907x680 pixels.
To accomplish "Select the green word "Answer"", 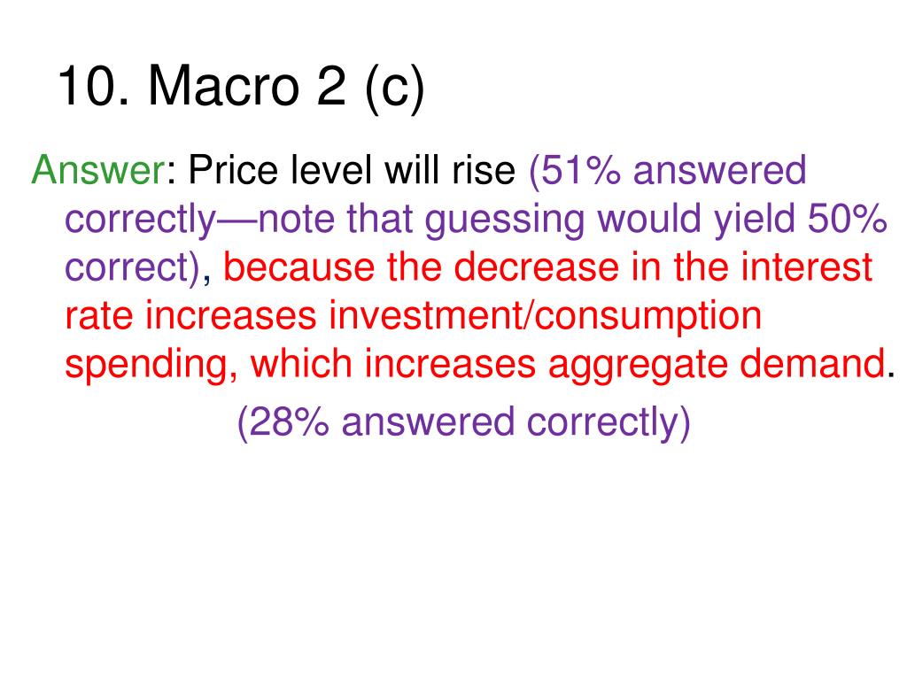I will pos(99,170).
